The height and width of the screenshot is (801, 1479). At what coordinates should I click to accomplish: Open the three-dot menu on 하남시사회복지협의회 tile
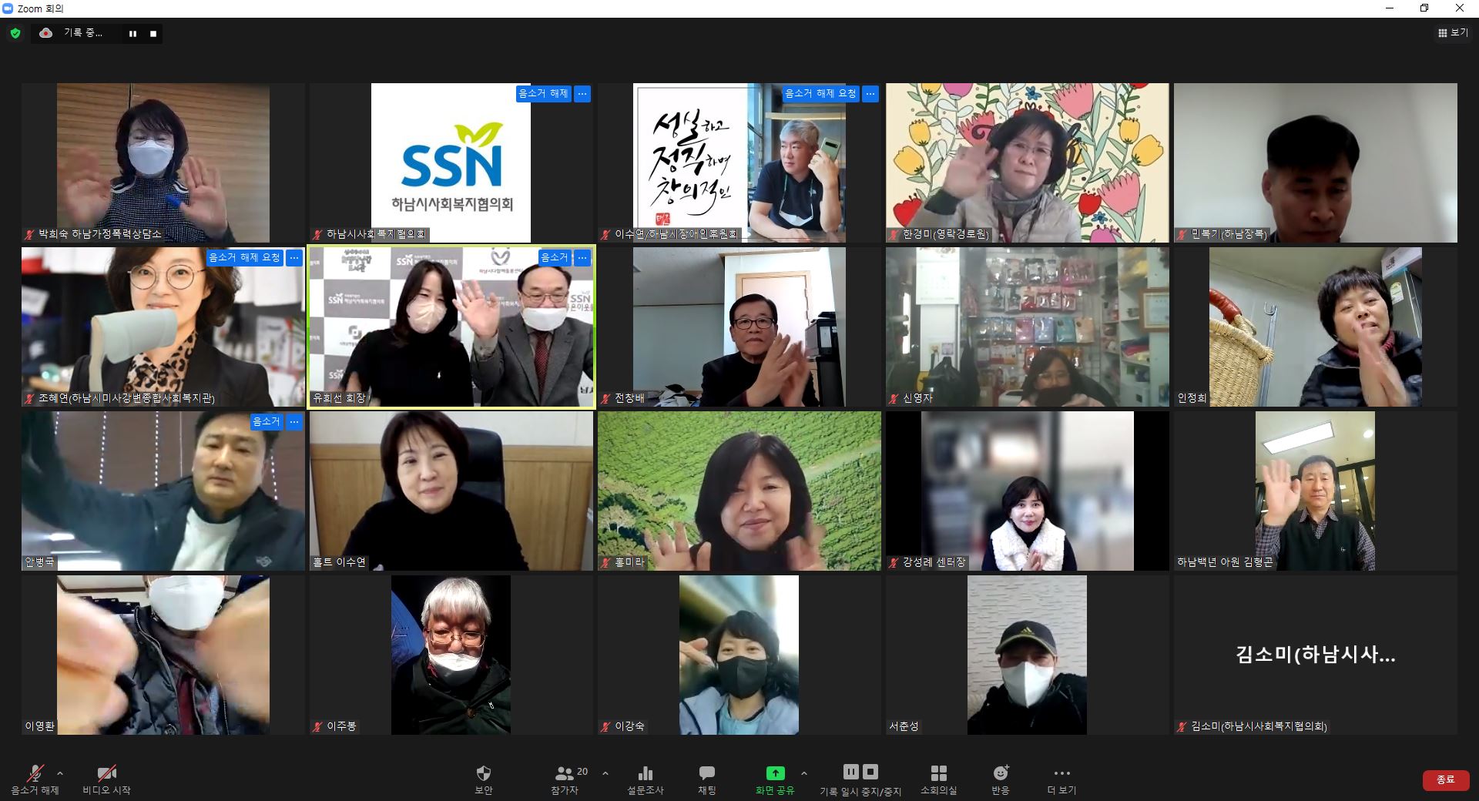point(582,94)
